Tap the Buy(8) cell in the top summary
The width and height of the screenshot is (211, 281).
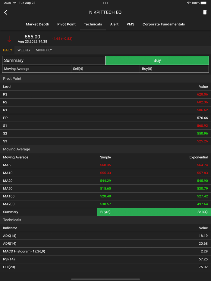pyautogui.click(x=174, y=69)
